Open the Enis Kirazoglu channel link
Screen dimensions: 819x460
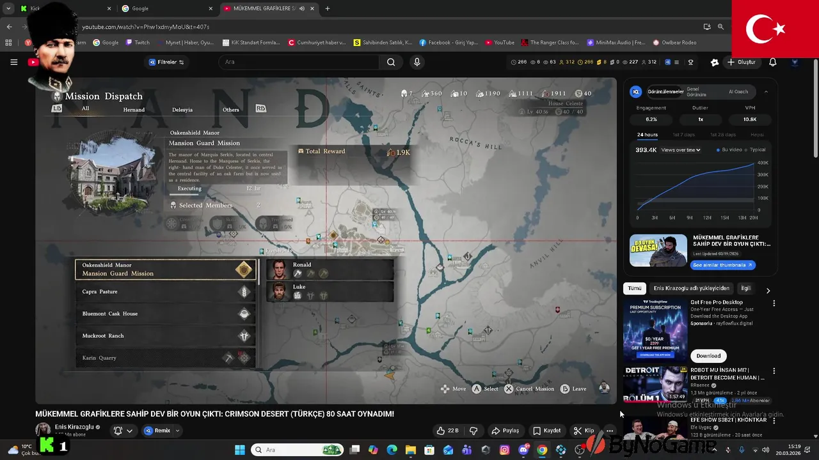click(74, 427)
